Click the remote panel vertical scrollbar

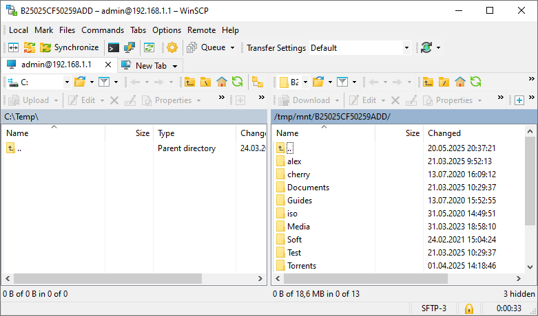point(530,206)
